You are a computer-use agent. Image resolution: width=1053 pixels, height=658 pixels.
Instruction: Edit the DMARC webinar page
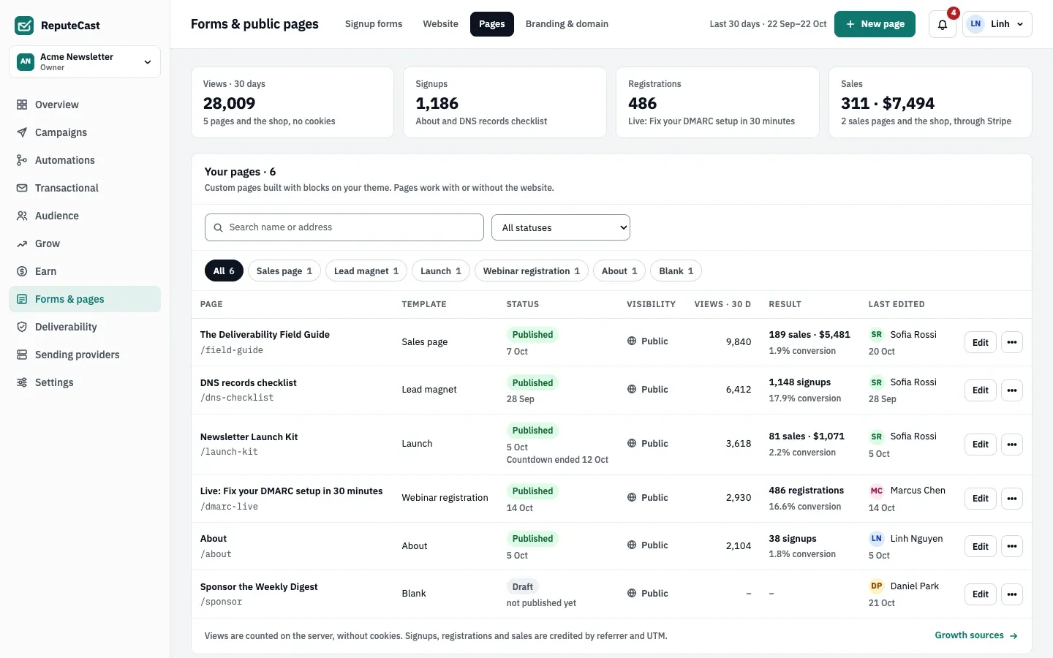point(981,499)
